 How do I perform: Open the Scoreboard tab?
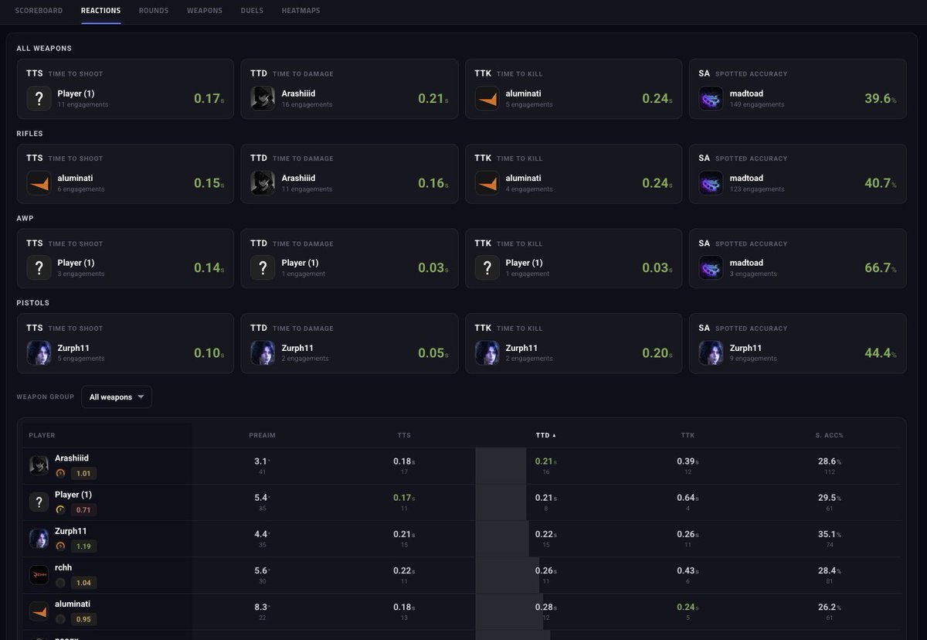tap(39, 11)
